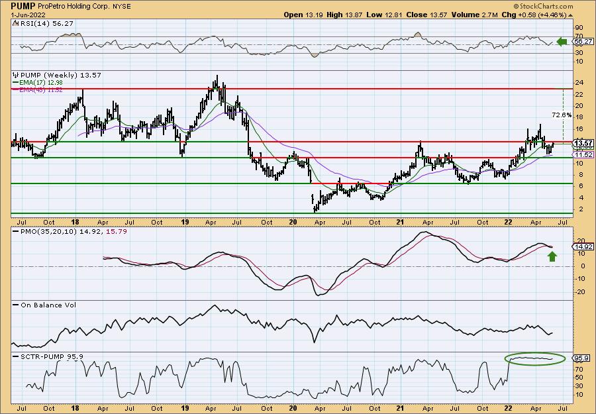Viewport: 596px width, 414px height.
Task: Click the RSI(14) area chart-type icon
Action: (16, 23)
